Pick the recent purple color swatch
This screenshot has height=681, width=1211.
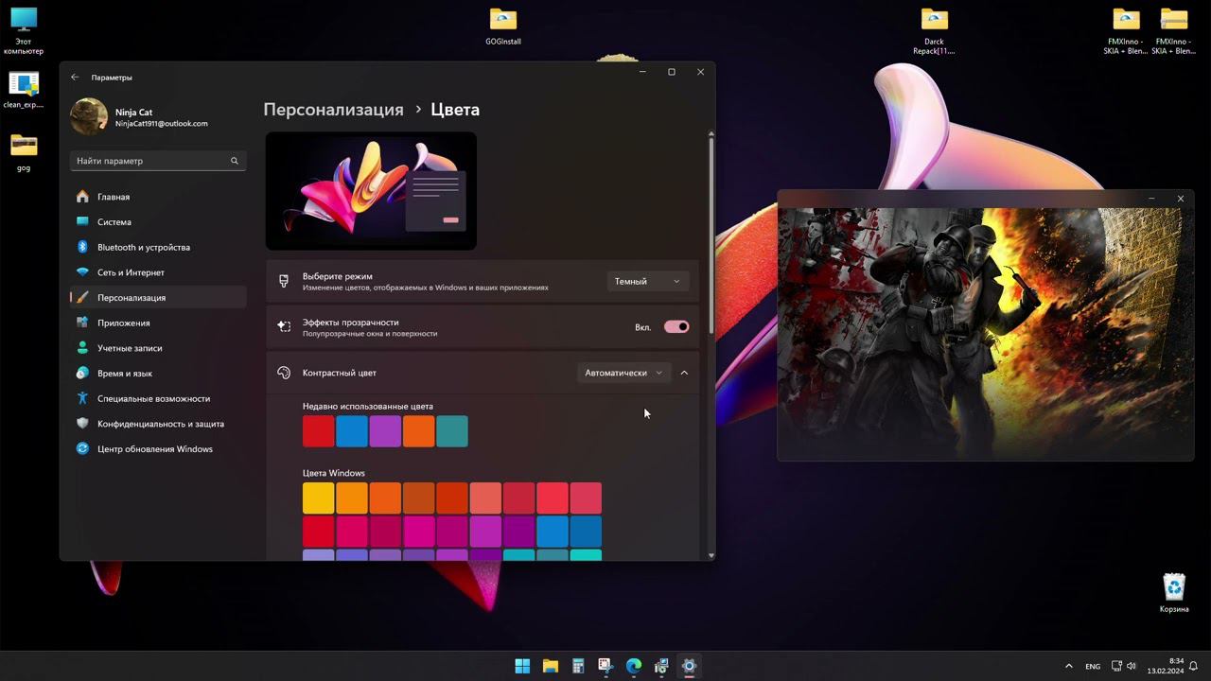(x=385, y=431)
